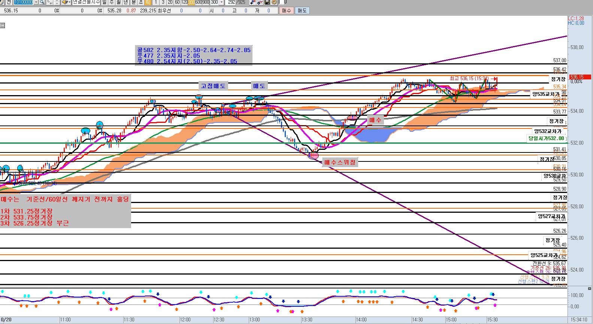The image size is (593, 324).
Task: Select the 300 interval toggle button
Action: point(191,2)
